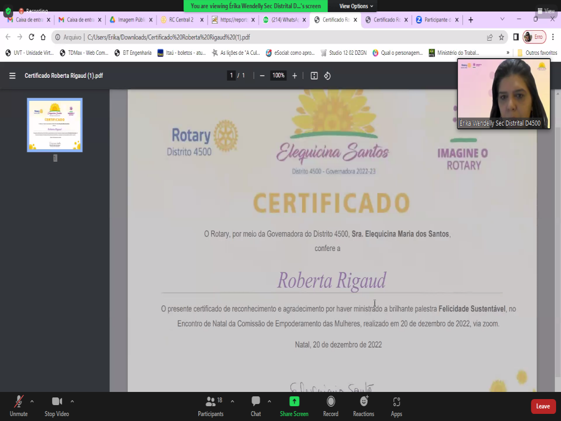Screen dimensions: 561x421
Task: Unmute the microphone
Action: point(19,406)
